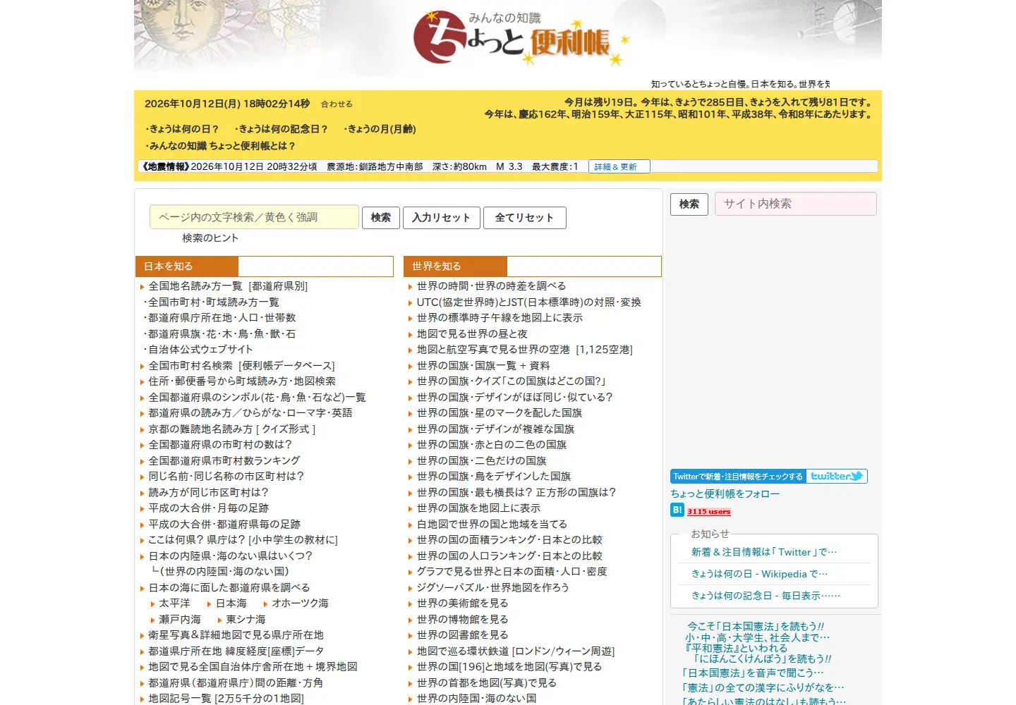Open 今こそ「日本国憲法」を読もう!! link
Image resolution: width=1016 pixels, height=705 pixels.
coord(756,627)
